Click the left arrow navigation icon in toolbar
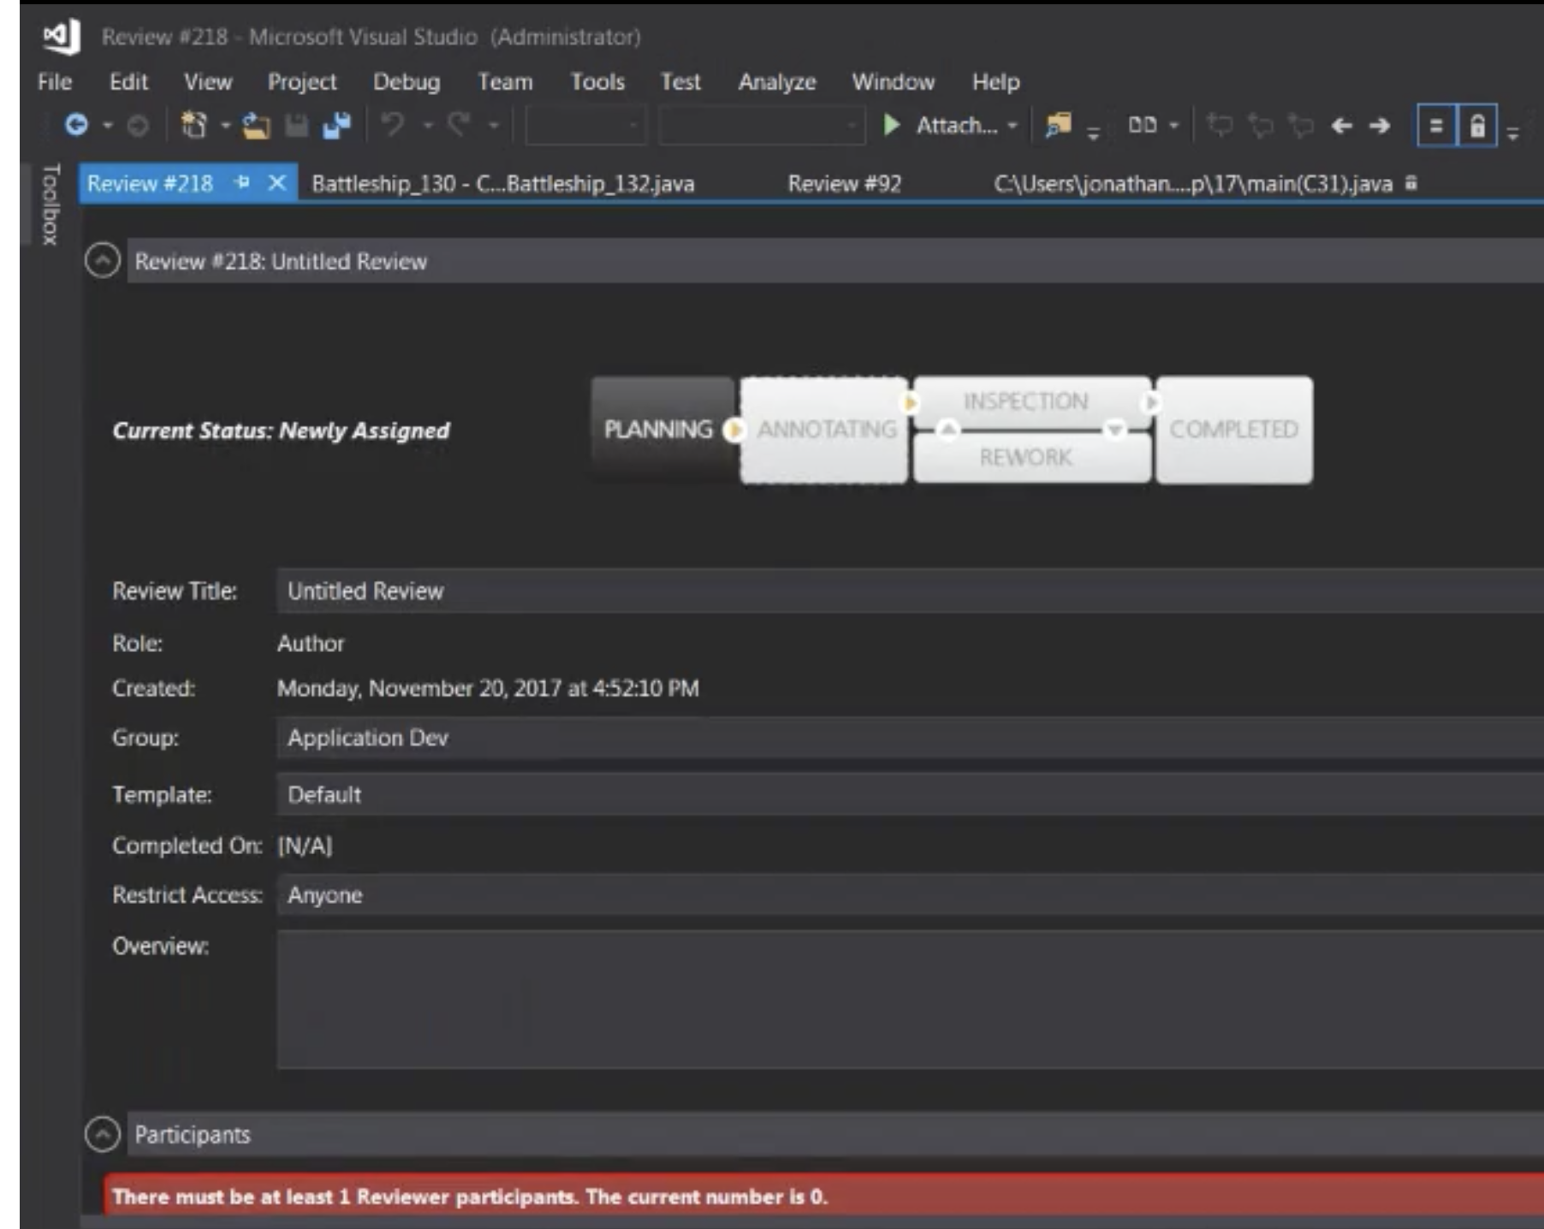 (x=1342, y=126)
